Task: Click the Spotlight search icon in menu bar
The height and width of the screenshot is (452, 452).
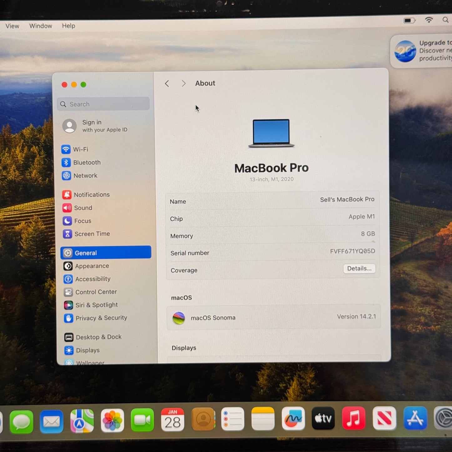Action: tap(445, 20)
